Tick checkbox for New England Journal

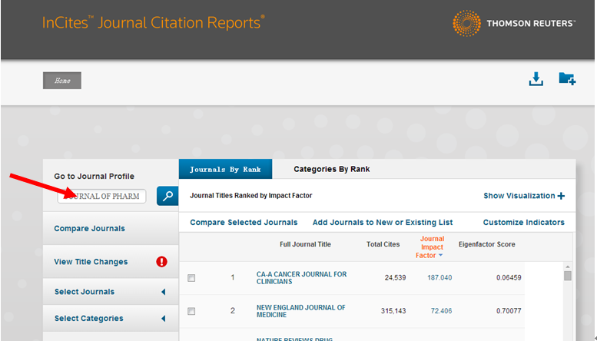click(x=191, y=311)
